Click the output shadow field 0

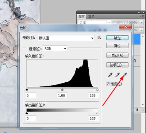31,118
